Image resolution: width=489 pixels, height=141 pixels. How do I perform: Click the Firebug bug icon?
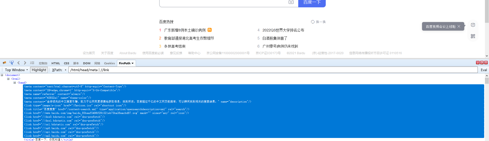tap(4, 63)
